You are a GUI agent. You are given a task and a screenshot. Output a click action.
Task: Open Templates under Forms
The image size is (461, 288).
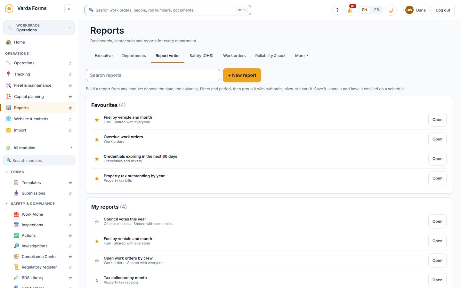pos(31,183)
